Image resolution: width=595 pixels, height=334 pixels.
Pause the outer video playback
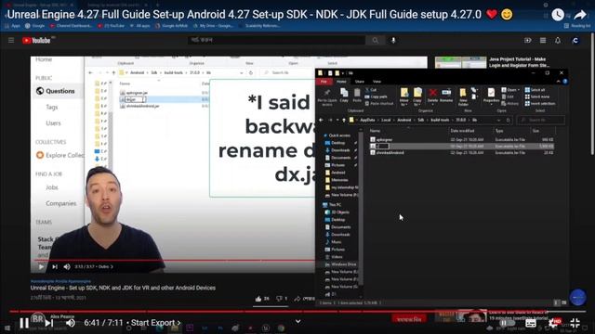point(24,323)
